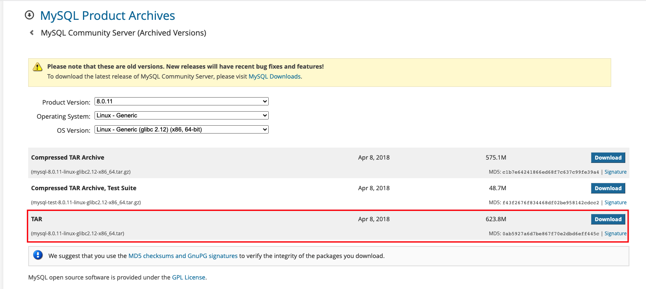Download the TAR package

(x=608, y=219)
